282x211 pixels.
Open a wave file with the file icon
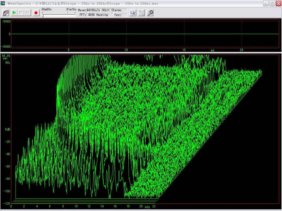[x=5, y=13]
